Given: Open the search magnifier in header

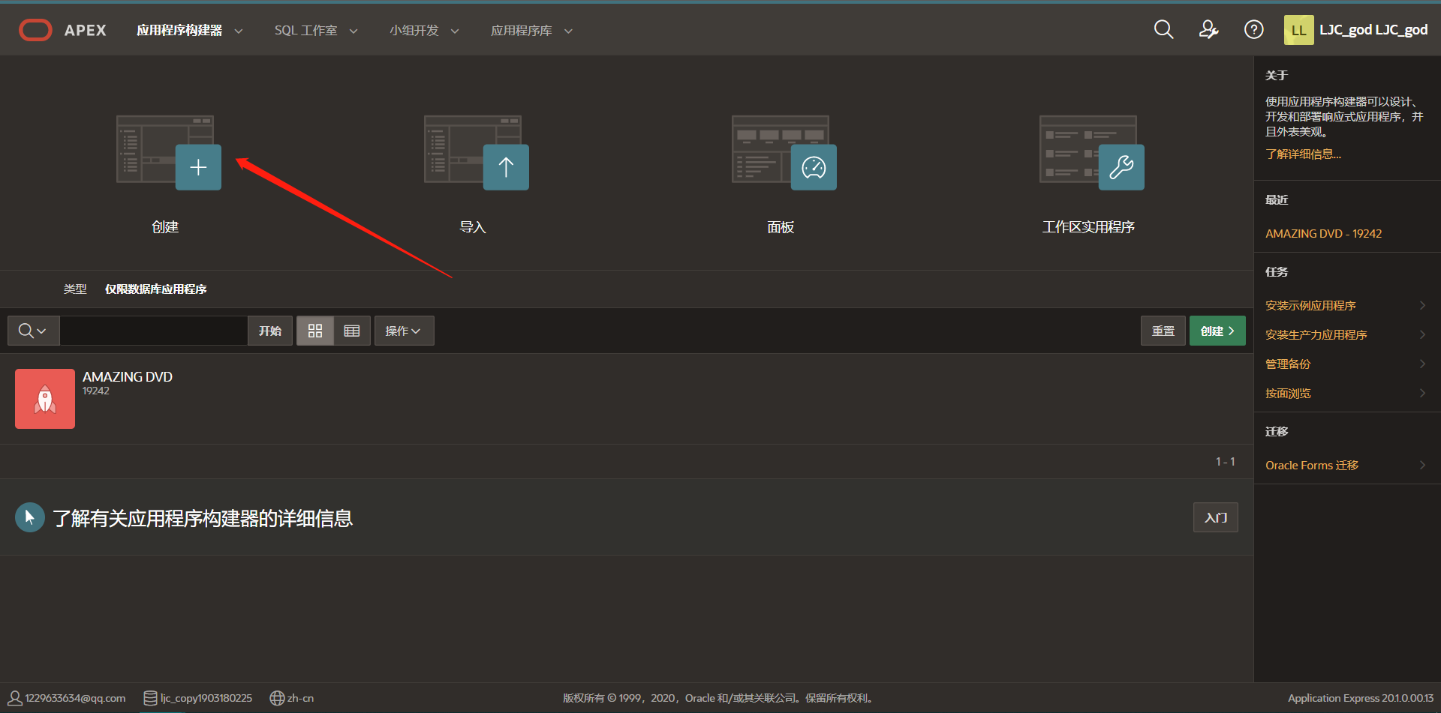Looking at the screenshot, I should pyautogui.click(x=1163, y=30).
